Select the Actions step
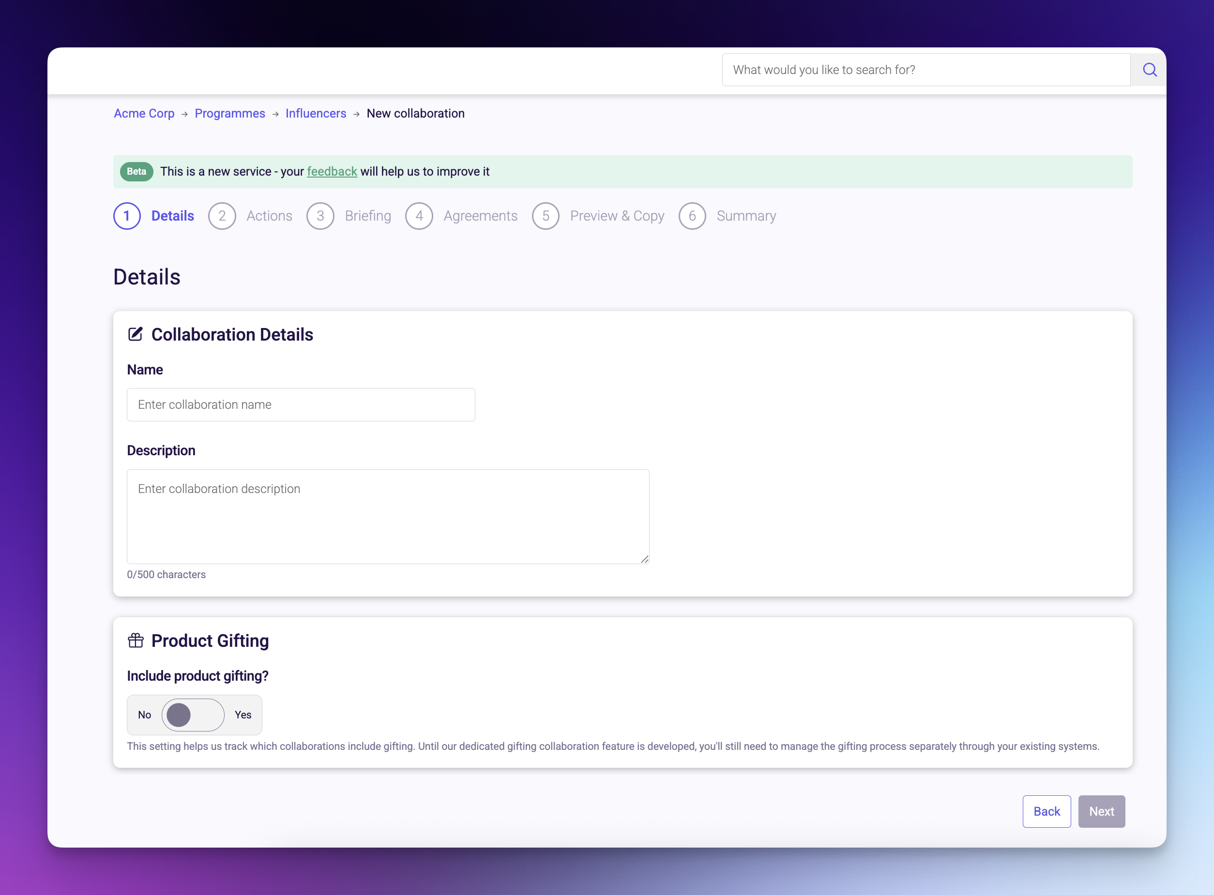 pos(269,216)
